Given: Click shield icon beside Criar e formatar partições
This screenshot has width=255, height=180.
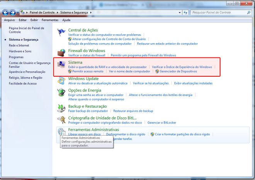Looking at the screenshot, I should (x=152, y=134).
